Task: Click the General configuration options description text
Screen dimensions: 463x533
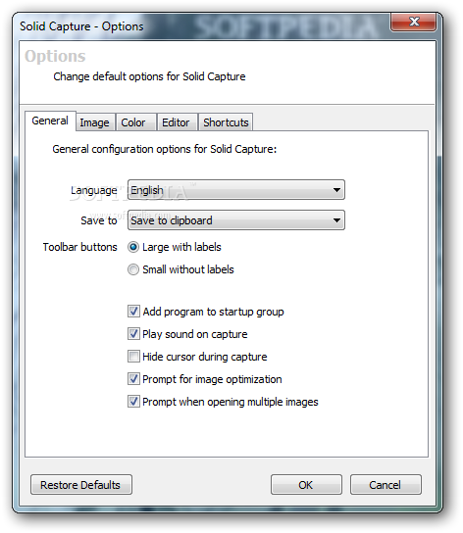Action: pos(165,149)
